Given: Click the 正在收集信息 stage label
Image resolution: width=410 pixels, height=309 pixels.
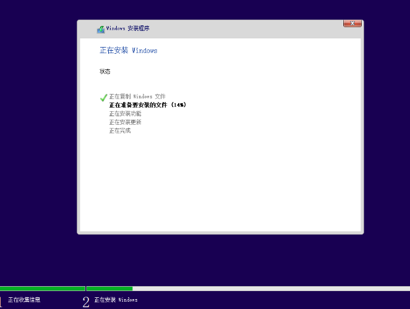Looking at the screenshot, I should tap(24, 300).
